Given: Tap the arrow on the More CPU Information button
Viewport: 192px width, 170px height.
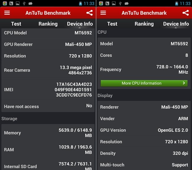Looking at the screenshot, I should (x=184, y=83).
